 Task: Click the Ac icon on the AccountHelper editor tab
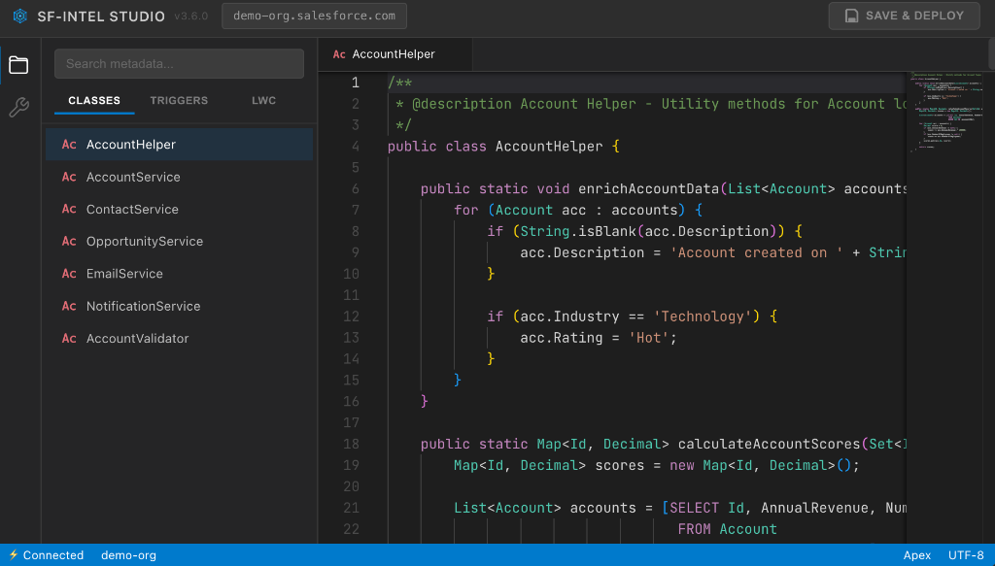[338, 55]
